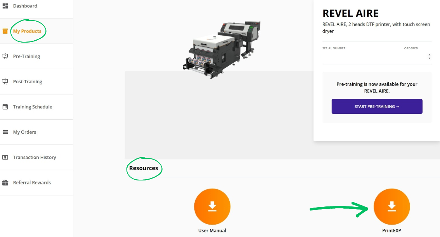Click the My Products box icon
This screenshot has height=237, width=440.
(5, 31)
